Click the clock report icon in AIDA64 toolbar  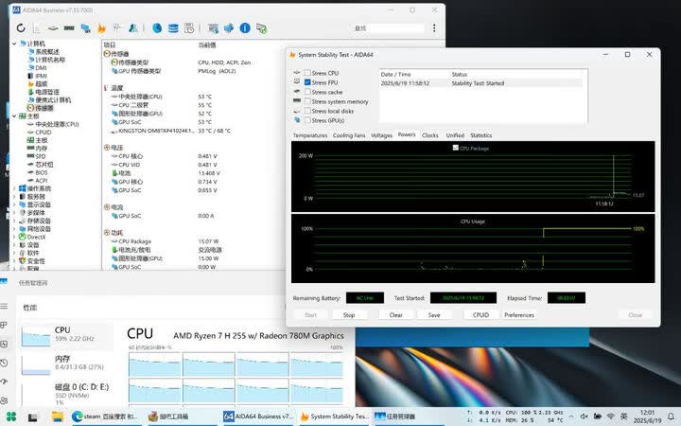point(189,28)
